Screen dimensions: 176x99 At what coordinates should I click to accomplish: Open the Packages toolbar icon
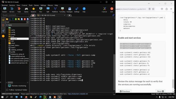click(70, 10)
